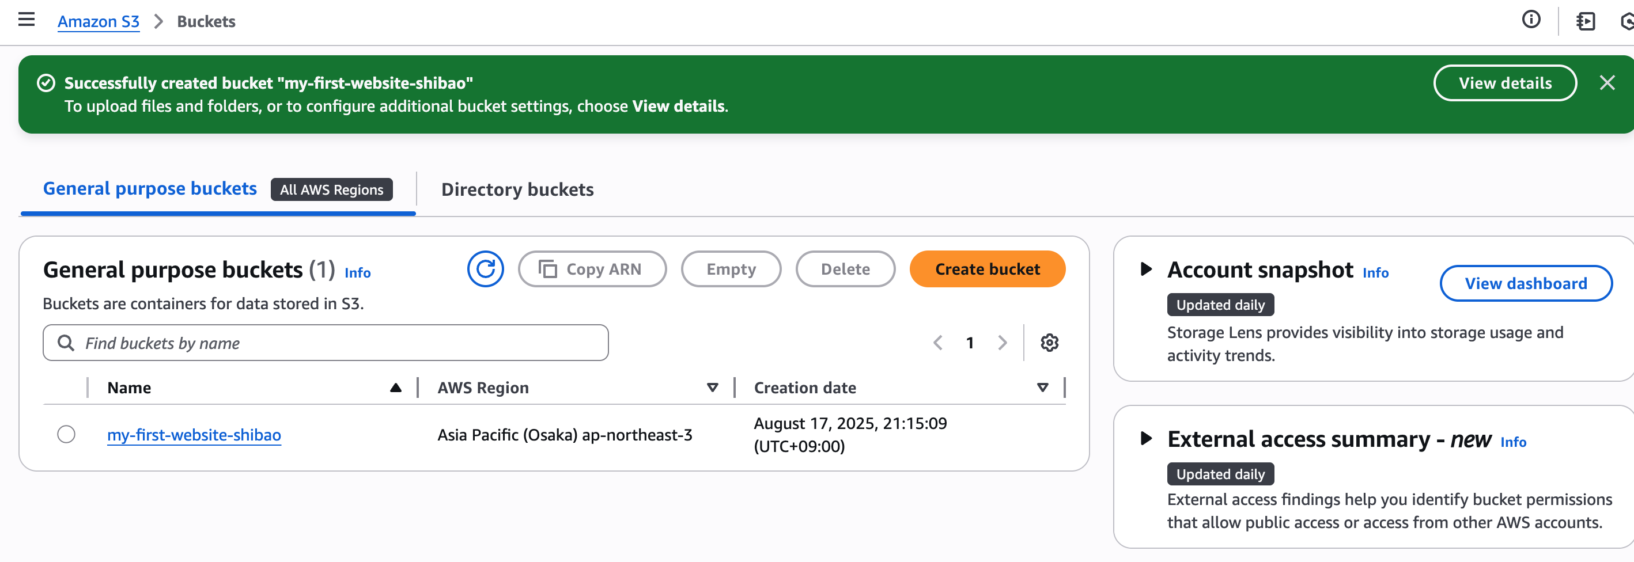Click Updated daily badge under Account snapshot
This screenshot has height=562, width=1634.
click(x=1220, y=305)
